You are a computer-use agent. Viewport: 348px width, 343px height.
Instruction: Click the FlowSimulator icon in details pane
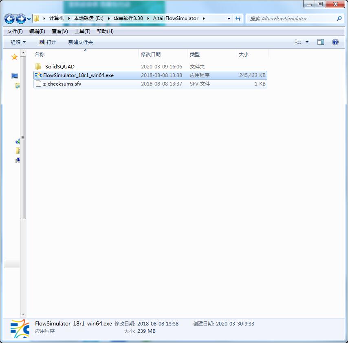[x=20, y=329]
